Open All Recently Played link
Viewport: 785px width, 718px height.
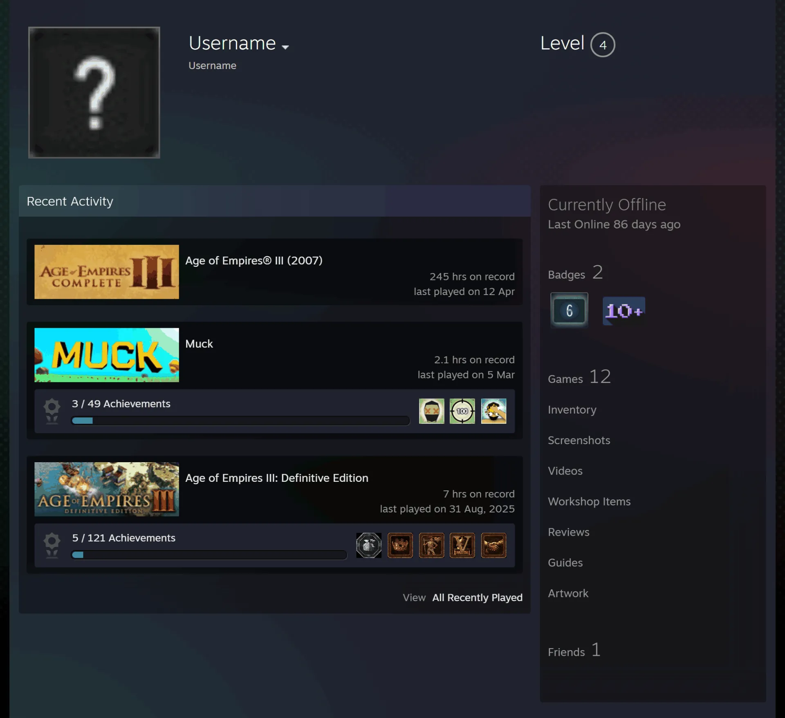click(x=478, y=597)
